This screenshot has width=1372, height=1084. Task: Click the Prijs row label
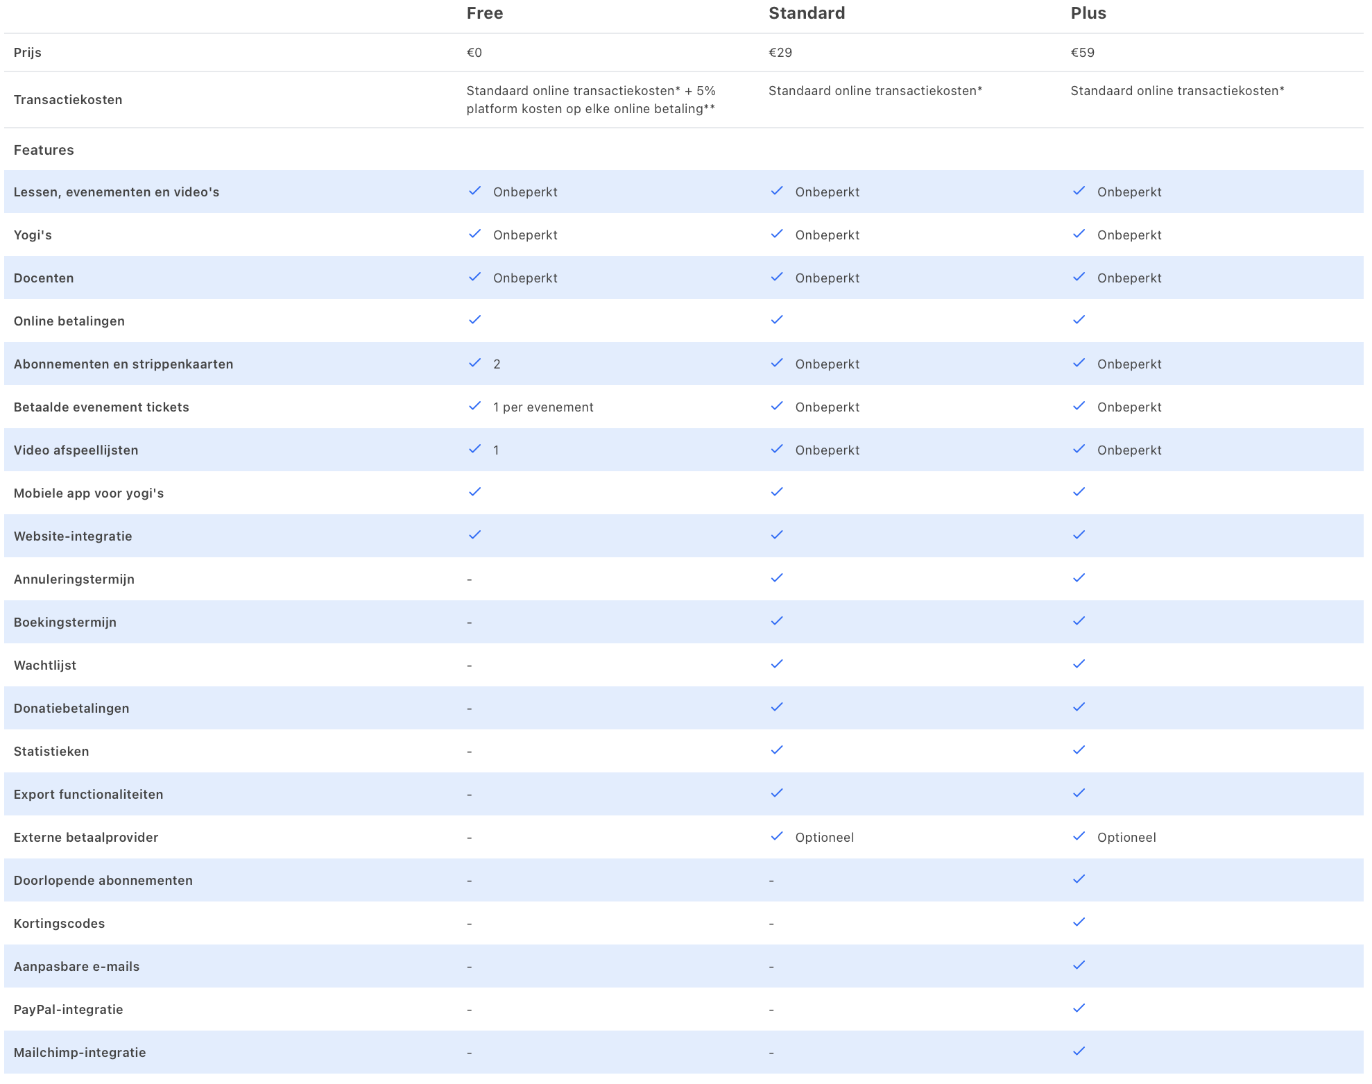[x=28, y=53]
